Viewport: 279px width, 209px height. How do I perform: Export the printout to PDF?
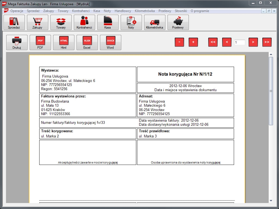[x=40, y=42]
